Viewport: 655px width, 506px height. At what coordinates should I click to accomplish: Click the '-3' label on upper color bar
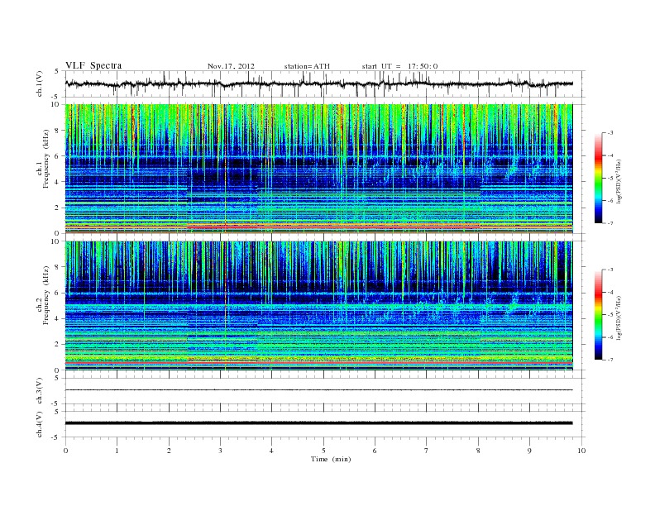(x=610, y=133)
